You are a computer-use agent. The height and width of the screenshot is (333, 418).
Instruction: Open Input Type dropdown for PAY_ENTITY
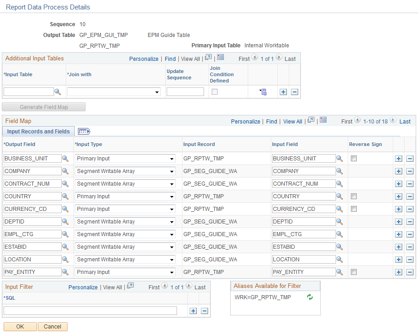pos(171,272)
